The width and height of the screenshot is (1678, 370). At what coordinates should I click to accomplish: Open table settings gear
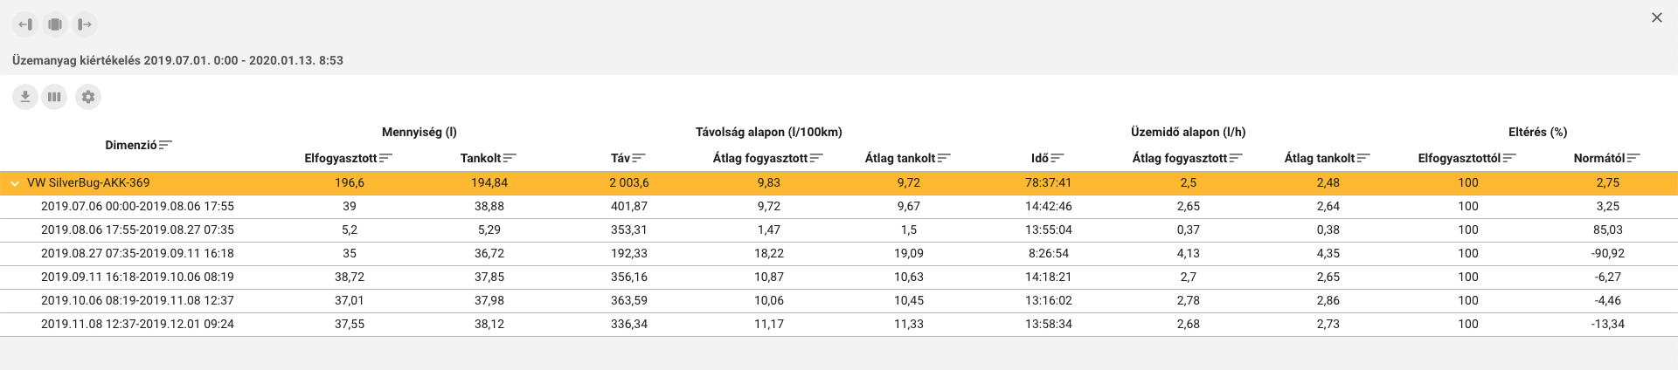point(87,97)
